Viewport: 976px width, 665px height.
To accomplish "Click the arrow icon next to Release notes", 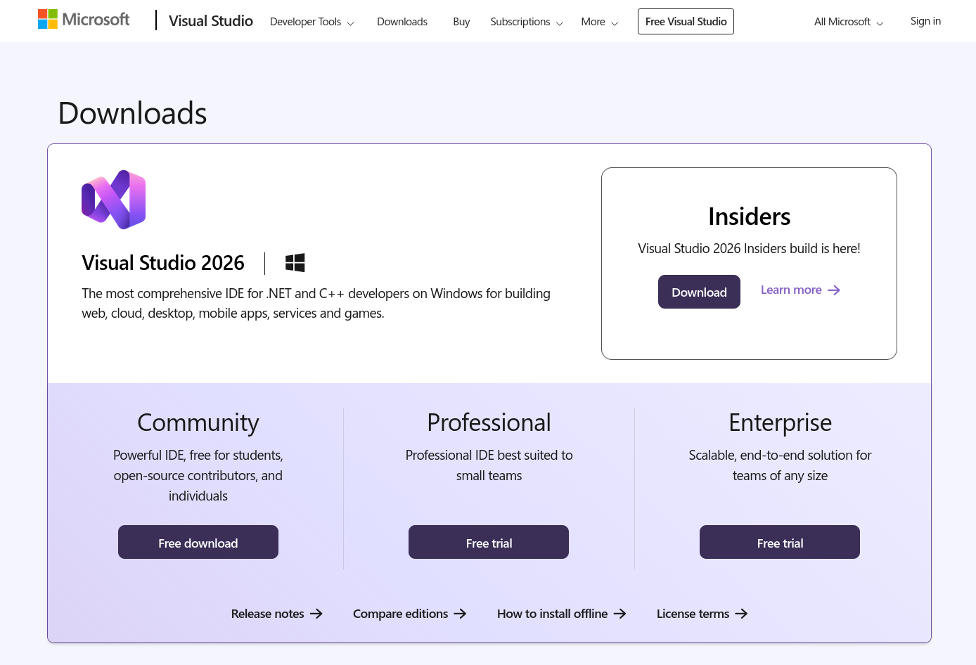I will click(x=317, y=614).
